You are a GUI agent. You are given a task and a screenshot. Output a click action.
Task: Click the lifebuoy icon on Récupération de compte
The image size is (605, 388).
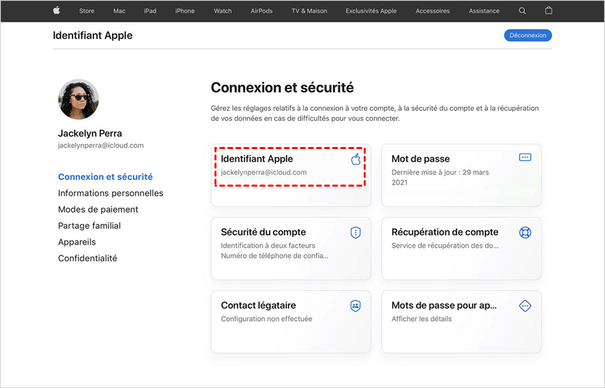(x=525, y=232)
